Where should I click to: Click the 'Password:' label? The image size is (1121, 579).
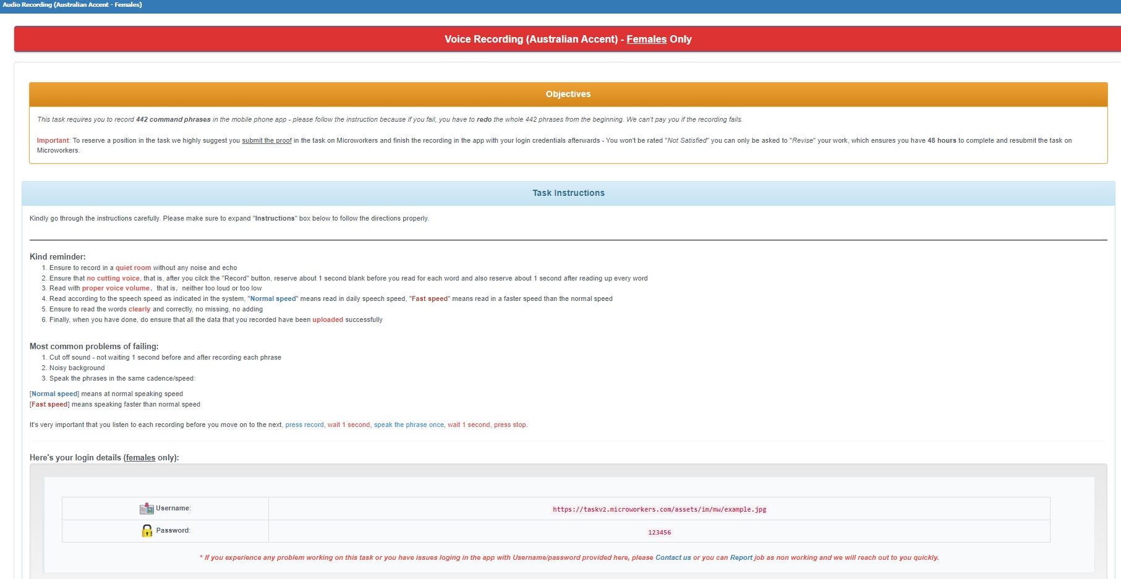click(173, 530)
